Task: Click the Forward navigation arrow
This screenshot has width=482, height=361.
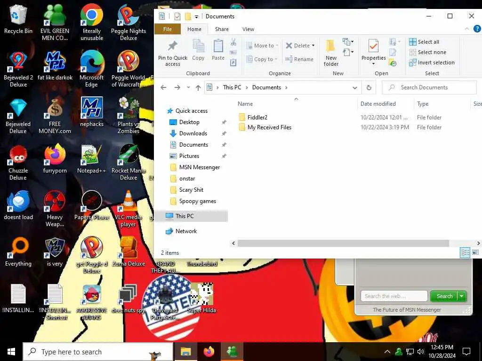Action: [177, 87]
